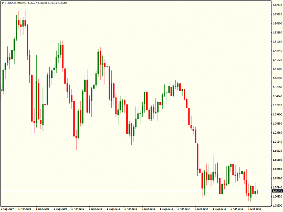Select the EURUSD,Monthly chart title text
283x212 pixels.
coord(15,3)
